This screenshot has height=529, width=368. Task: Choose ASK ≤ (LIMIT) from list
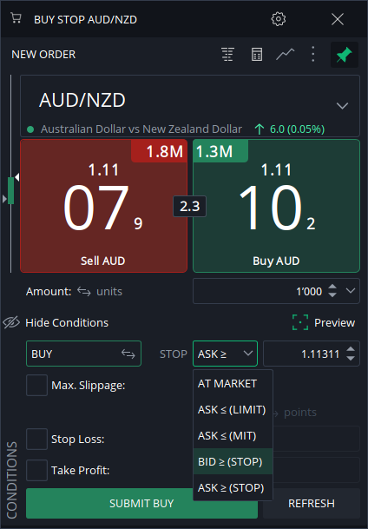(x=233, y=410)
